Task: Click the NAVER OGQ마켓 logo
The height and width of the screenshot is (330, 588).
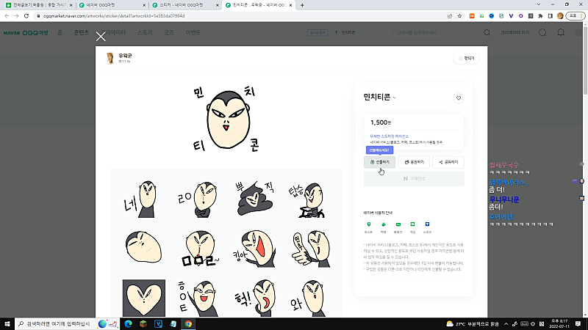Action: (26, 33)
